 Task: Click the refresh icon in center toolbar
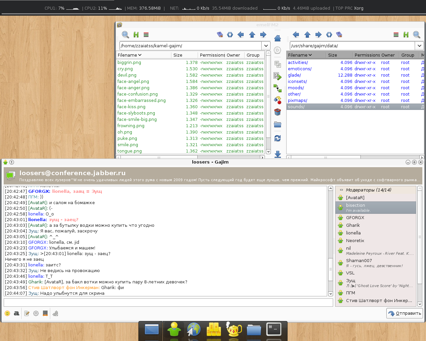click(278, 138)
